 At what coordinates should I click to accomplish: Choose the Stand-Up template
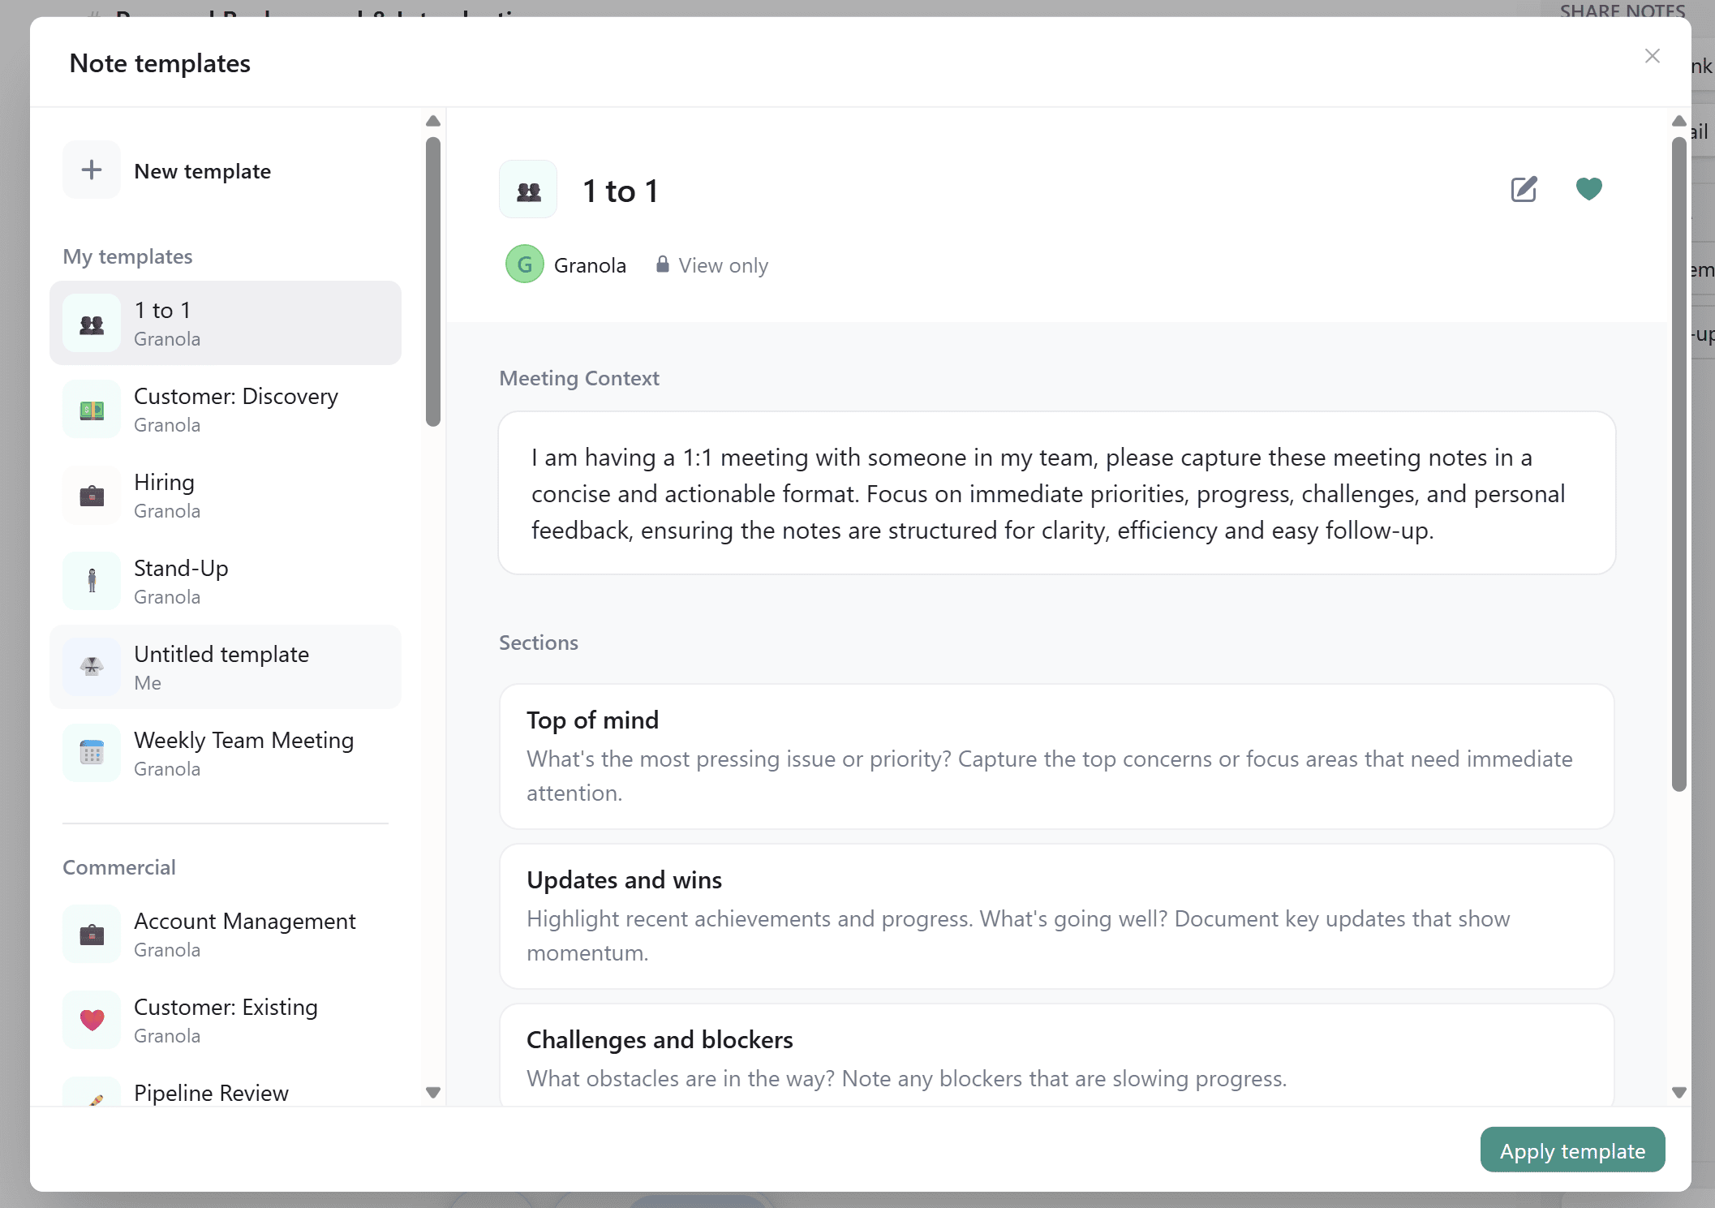(226, 582)
